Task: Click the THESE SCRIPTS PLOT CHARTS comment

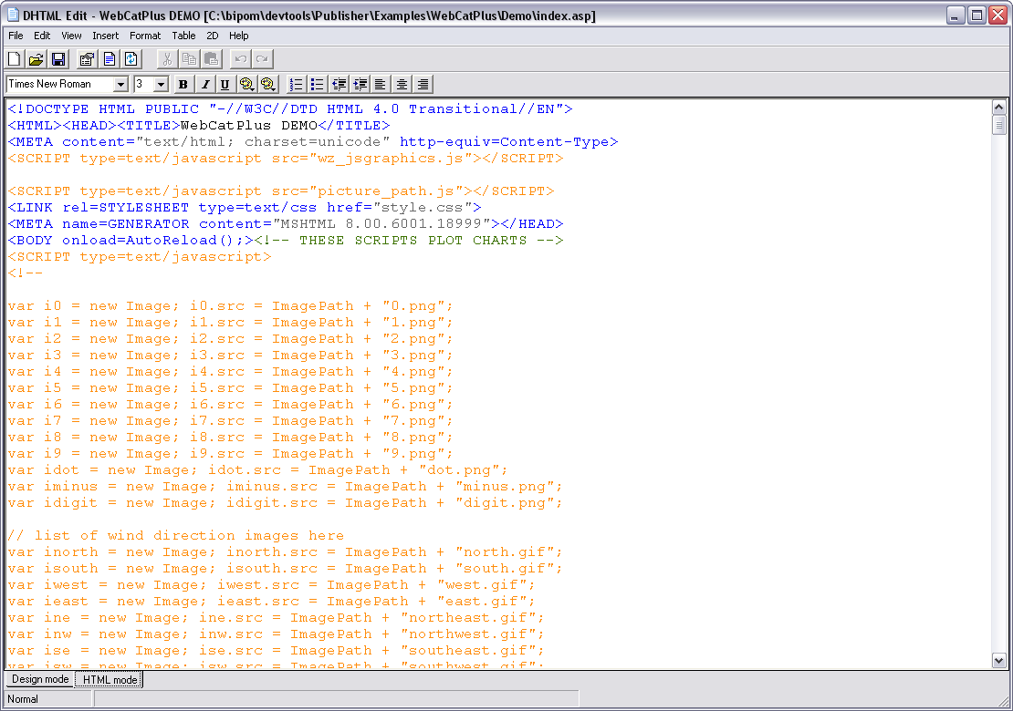Action: point(409,240)
